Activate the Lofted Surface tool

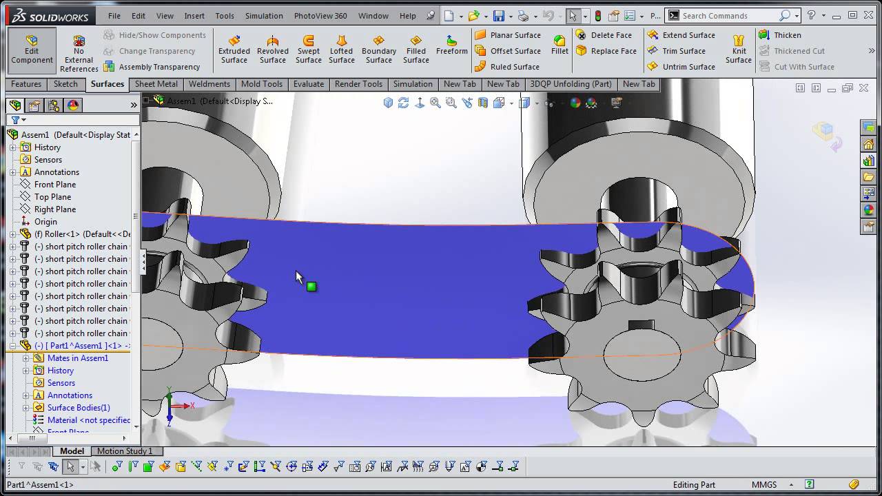[x=342, y=50]
